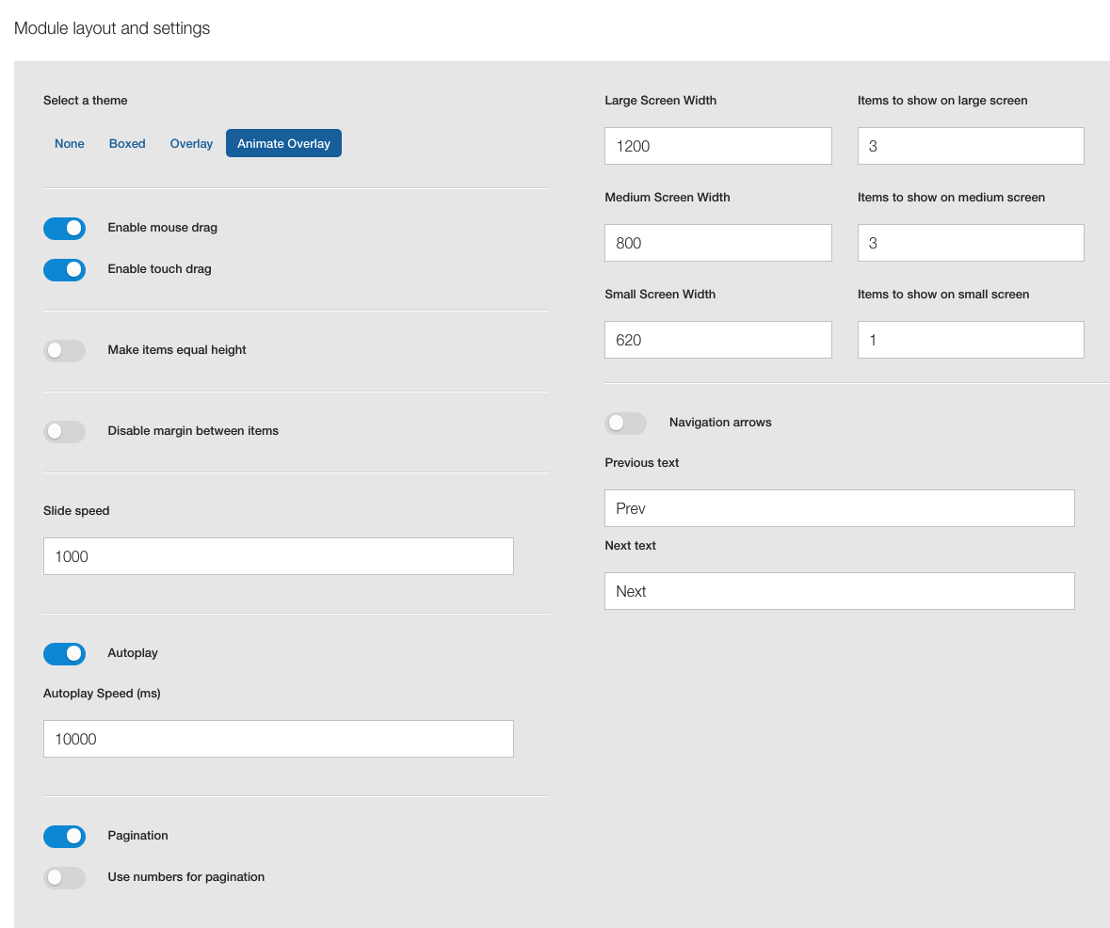
Task: Focus the Items to show on small screen field
Action: coord(971,340)
